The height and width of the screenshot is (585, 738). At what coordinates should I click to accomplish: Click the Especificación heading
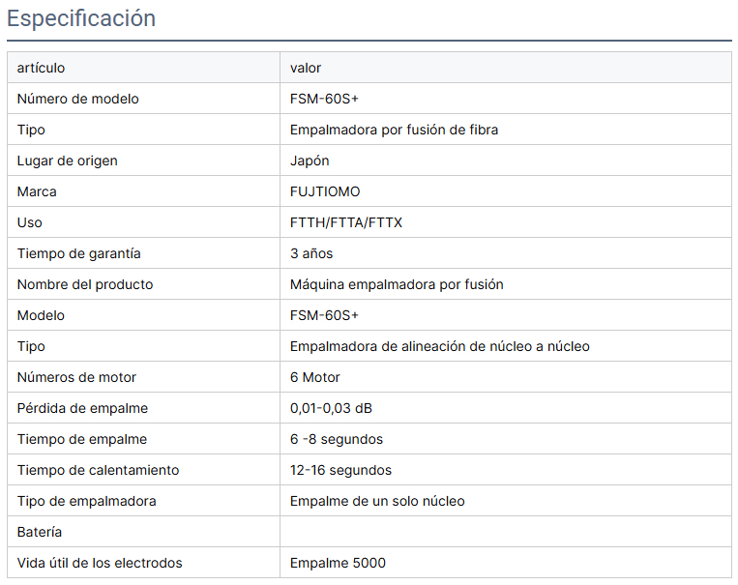pos(81,18)
